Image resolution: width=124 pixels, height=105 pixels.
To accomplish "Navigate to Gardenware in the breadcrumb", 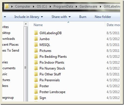I will point(88,6).
